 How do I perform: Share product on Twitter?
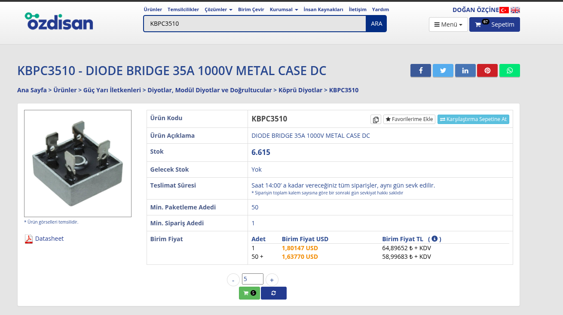tap(443, 71)
